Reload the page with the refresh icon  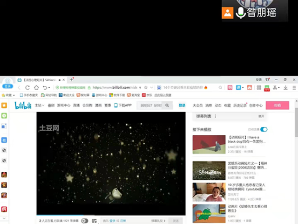click(x=27, y=88)
